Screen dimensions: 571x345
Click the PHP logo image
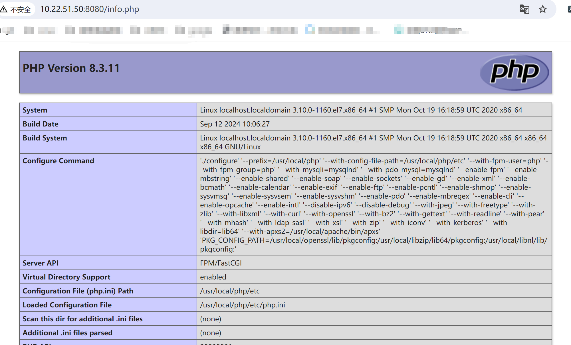pos(514,72)
